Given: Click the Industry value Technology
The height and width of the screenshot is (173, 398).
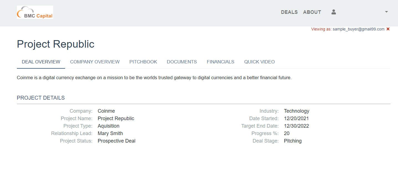Looking at the screenshot, I should point(297,111).
